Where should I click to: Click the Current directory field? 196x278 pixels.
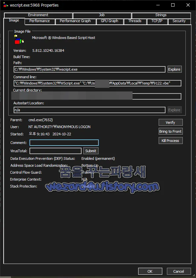(x=98, y=96)
